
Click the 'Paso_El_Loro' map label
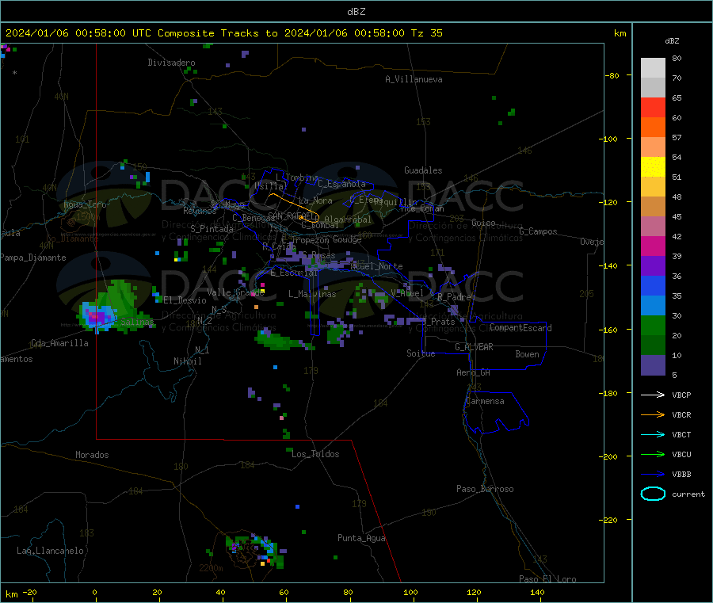[547, 579]
